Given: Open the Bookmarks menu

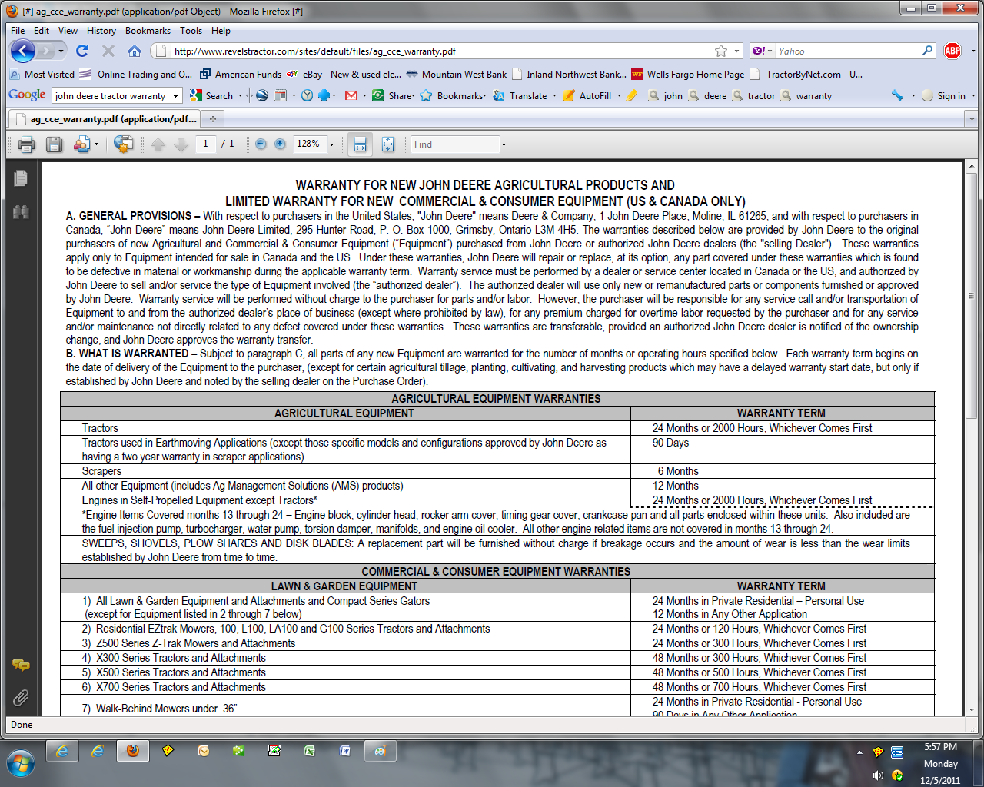Looking at the screenshot, I should tap(148, 31).
